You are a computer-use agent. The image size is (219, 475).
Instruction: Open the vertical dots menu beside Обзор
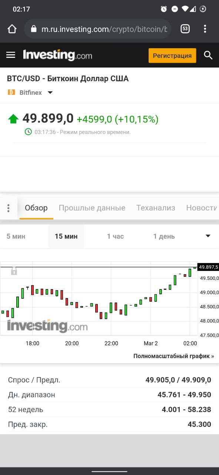click(x=8, y=208)
